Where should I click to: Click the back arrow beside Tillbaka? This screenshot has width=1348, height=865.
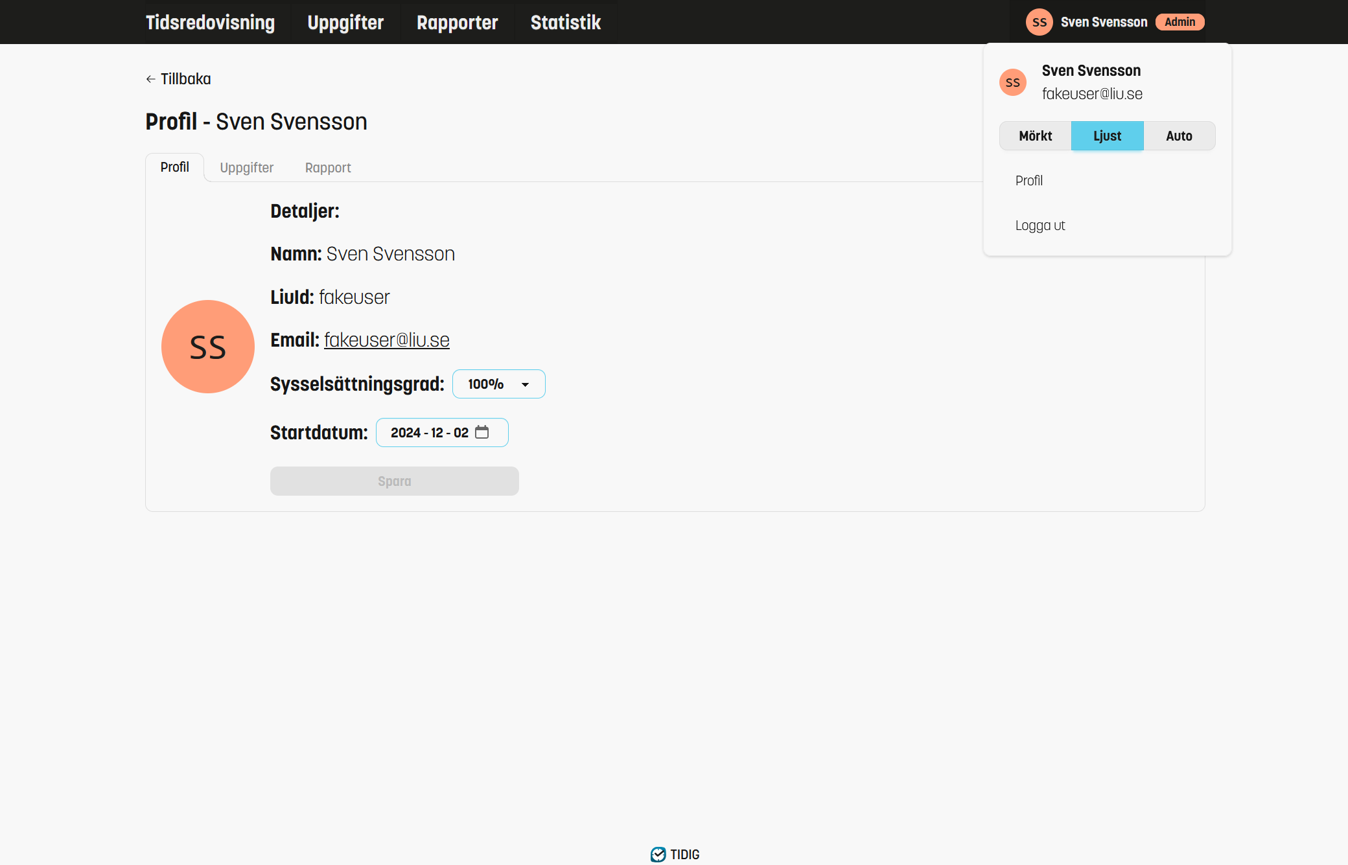click(150, 79)
